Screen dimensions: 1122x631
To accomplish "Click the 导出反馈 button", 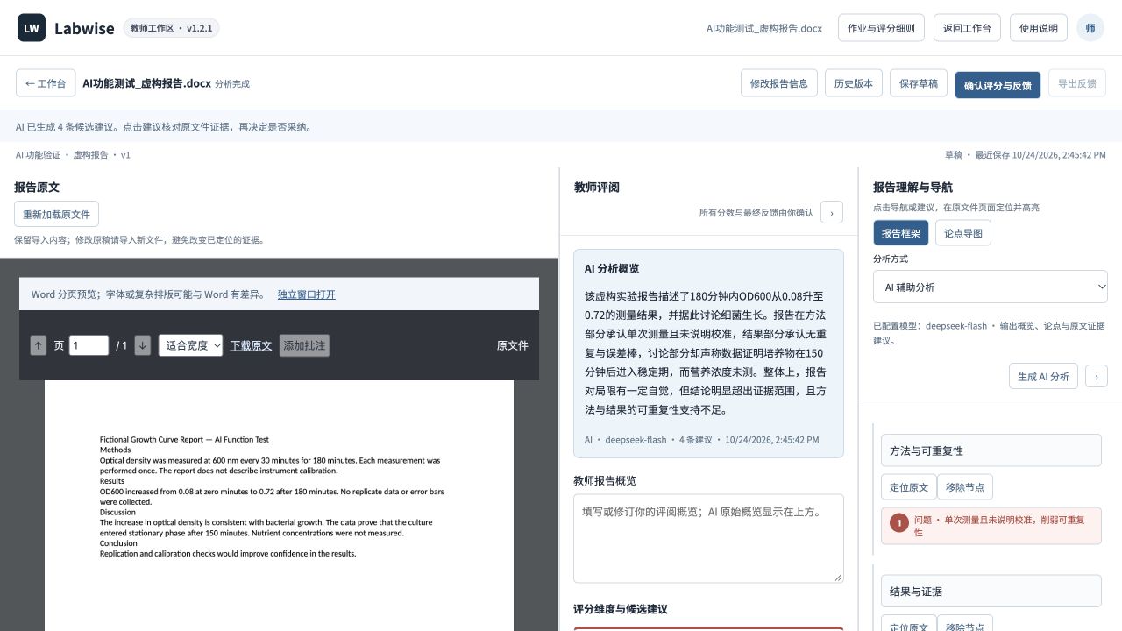I will pos(1077,83).
